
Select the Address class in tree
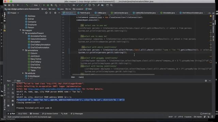30,16
